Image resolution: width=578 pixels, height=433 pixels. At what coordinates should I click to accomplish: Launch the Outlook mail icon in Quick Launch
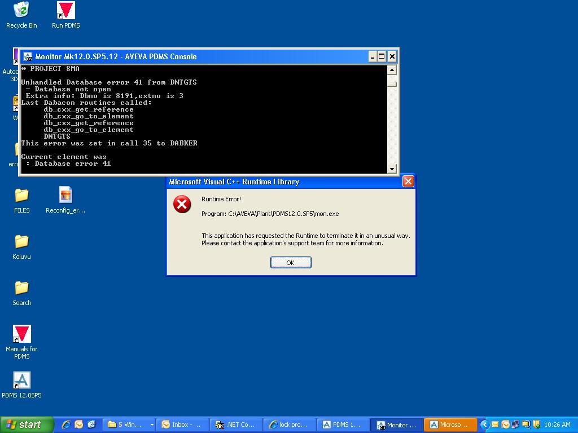tap(79, 425)
